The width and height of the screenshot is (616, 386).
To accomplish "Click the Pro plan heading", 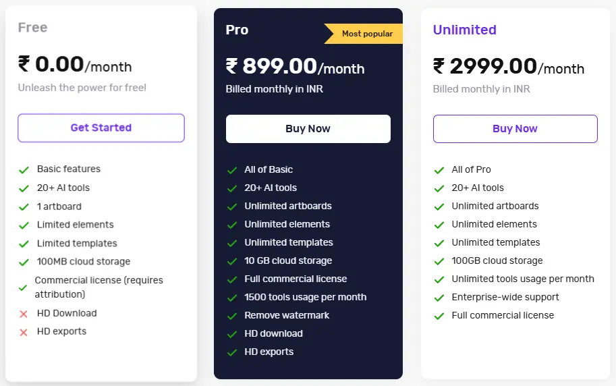I will click(237, 30).
